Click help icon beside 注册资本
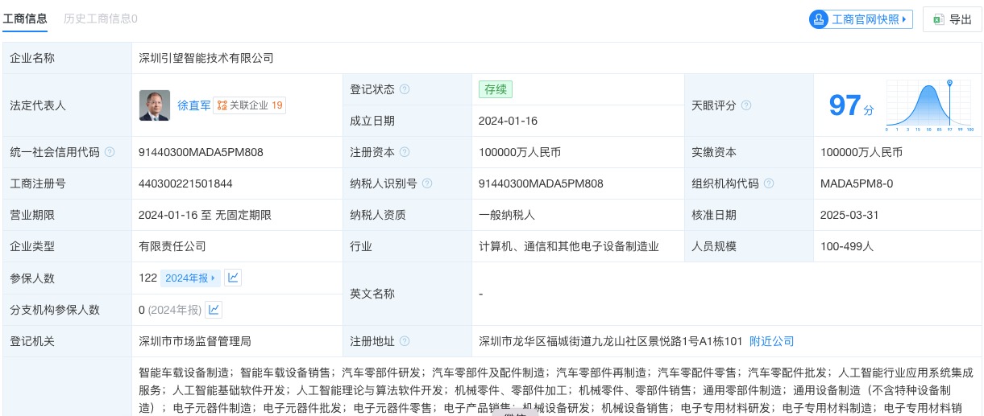The width and height of the screenshot is (984, 416). (405, 152)
